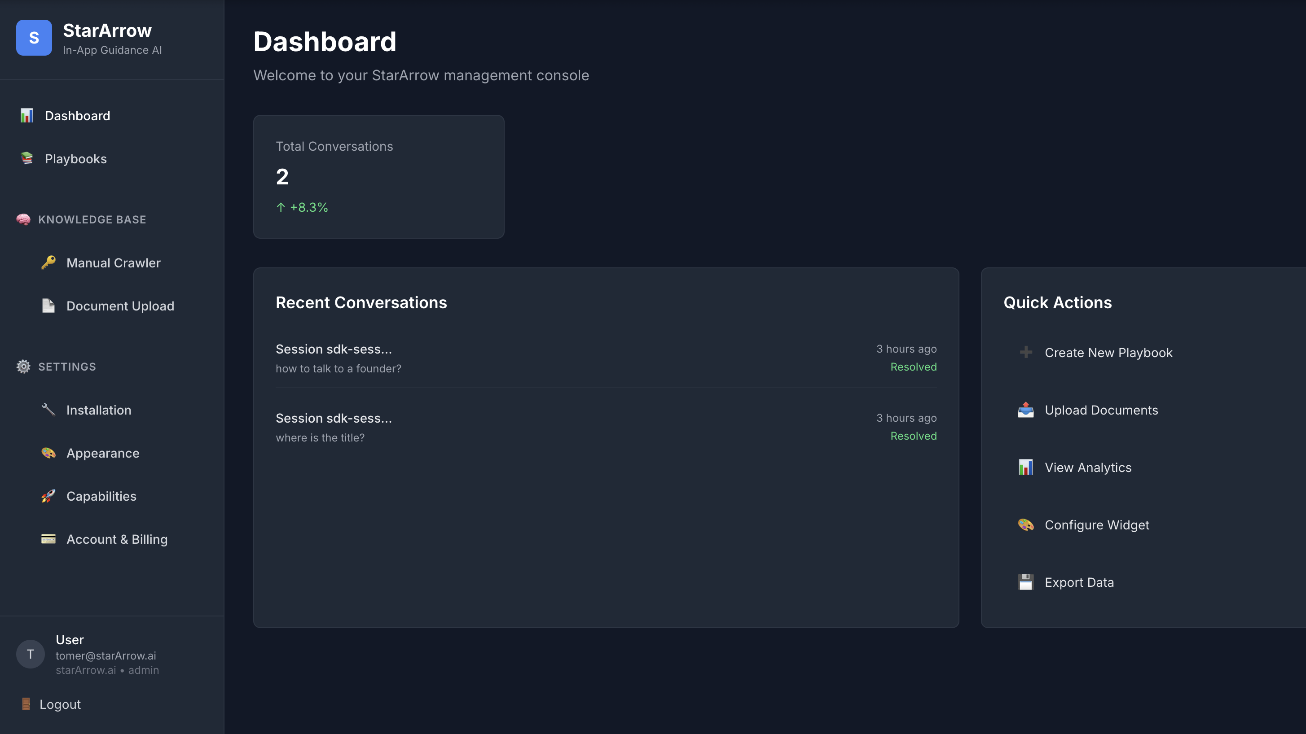This screenshot has height=734, width=1306.
Task: Click the Upload Documents quick action
Action: (x=1101, y=410)
